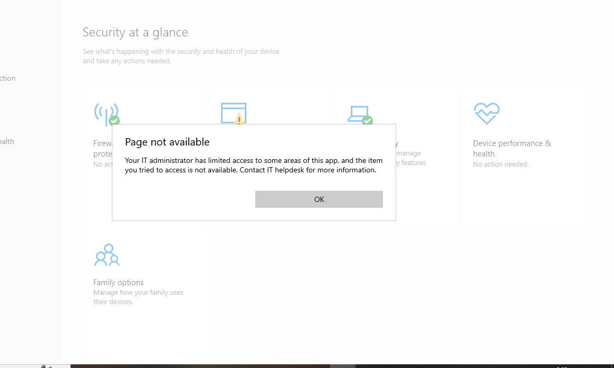614x368 pixels.
Task: Select the Device performance & health title
Action: [512, 148]
